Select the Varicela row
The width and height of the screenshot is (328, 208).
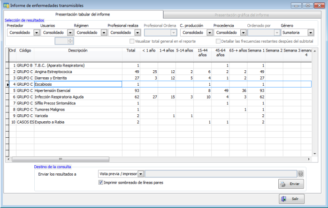point(160,116)
